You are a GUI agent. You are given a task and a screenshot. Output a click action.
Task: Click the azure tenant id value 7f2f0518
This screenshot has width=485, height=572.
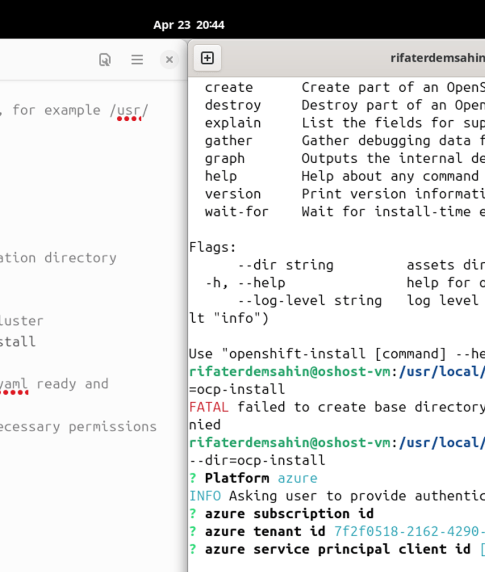click(x=410, y=532)
